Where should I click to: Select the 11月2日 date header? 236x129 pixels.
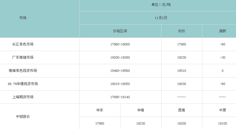161,18
